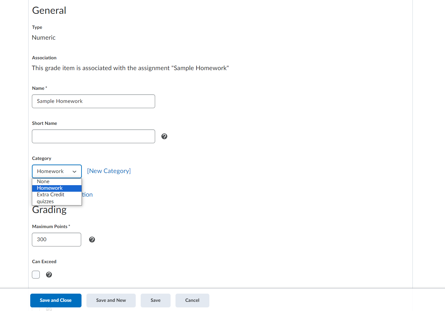
Task: Enable the Can Exceed checkbox
Action: pyautogui.click(x=36, y=275)
